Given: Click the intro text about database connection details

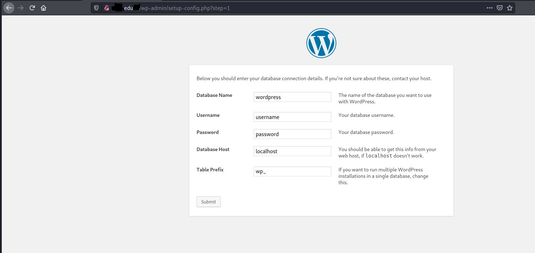Looking at the screenshot, I should 314,78.
